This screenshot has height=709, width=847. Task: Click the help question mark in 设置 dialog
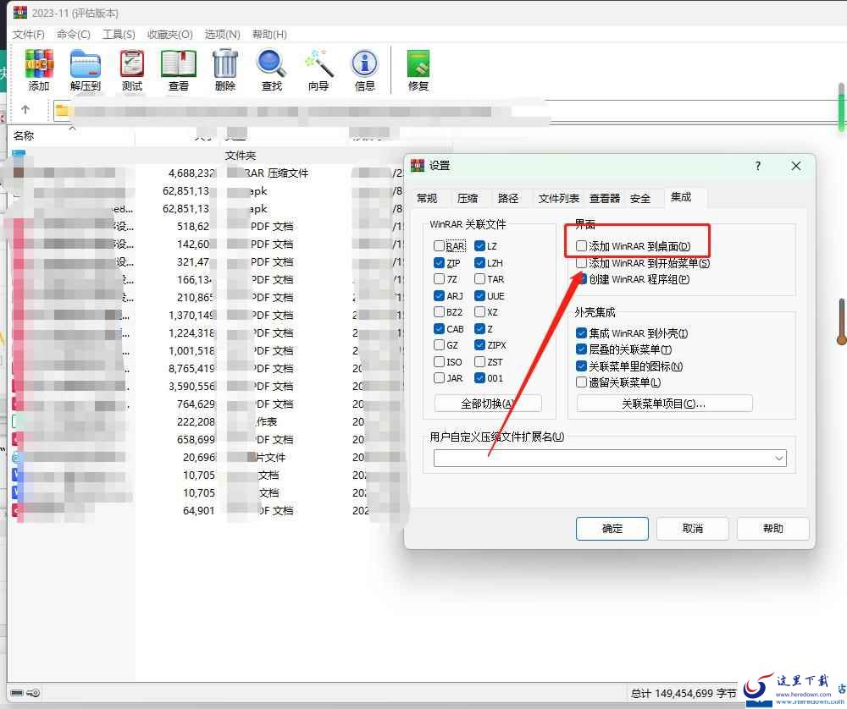(757, 166)
